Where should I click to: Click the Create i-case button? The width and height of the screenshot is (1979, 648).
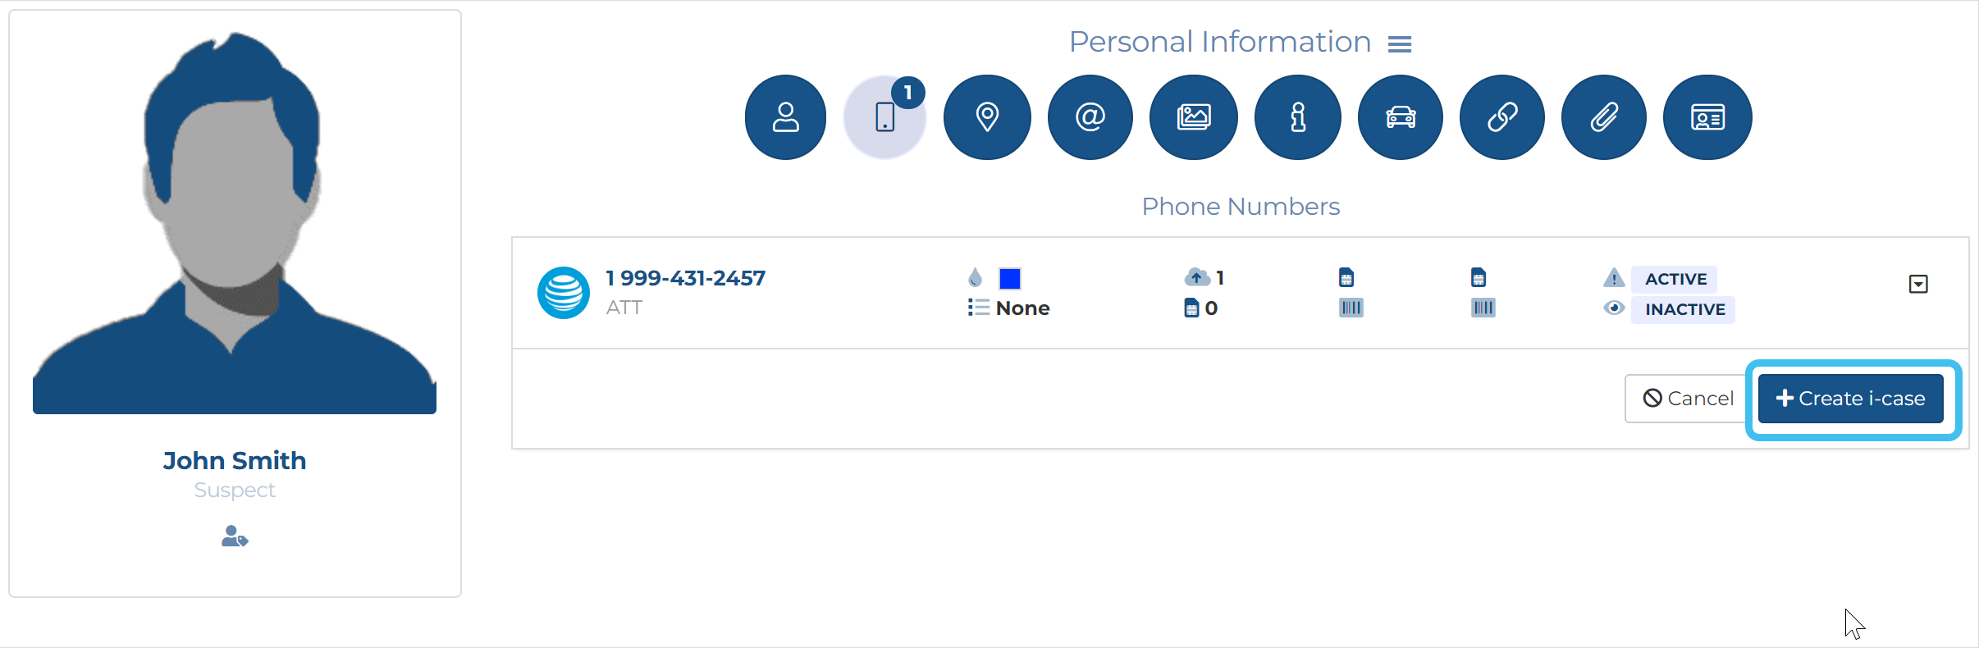[x=1850, y=399]
